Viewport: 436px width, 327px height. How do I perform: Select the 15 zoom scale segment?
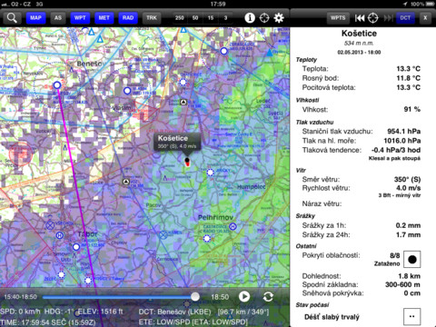(211, 18)
